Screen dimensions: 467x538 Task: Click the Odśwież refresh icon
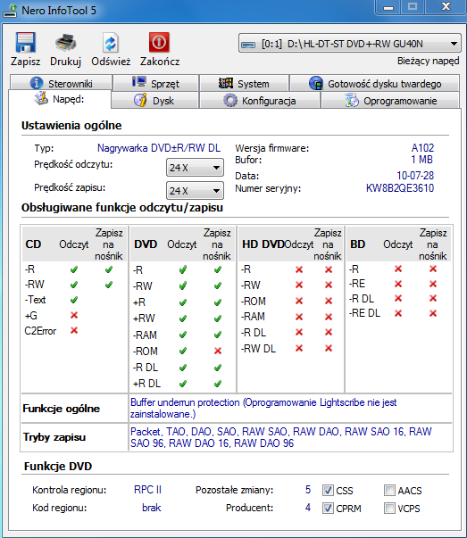[x=111, y=43]
